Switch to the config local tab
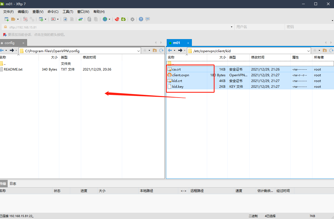 (x=10, y=43)
